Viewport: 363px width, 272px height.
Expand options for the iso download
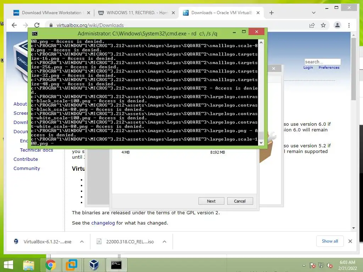pyautogui.click(x=164, y=242)
